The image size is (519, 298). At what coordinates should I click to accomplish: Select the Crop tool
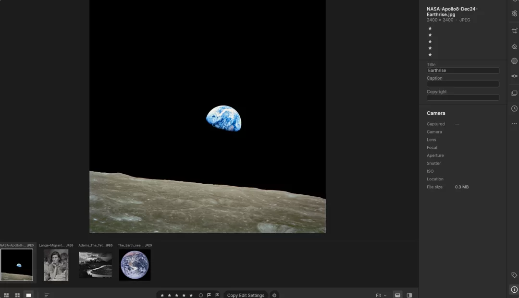pos(514,30)
